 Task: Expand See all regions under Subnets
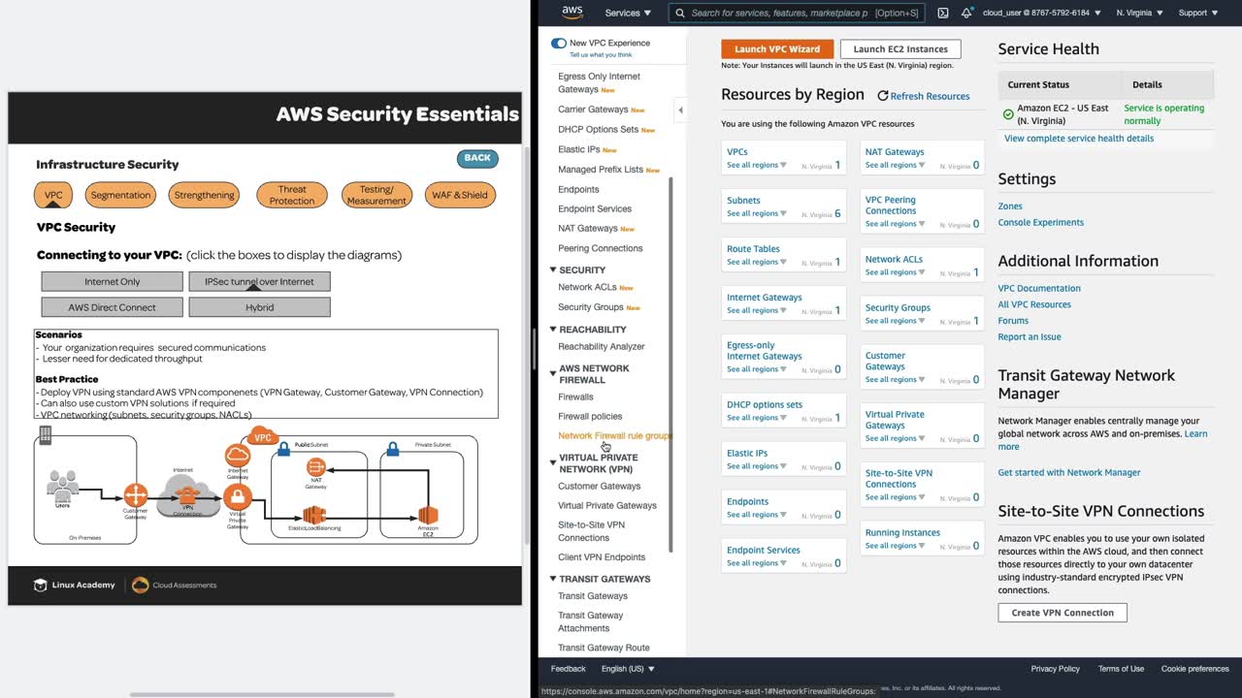[757, 213]
